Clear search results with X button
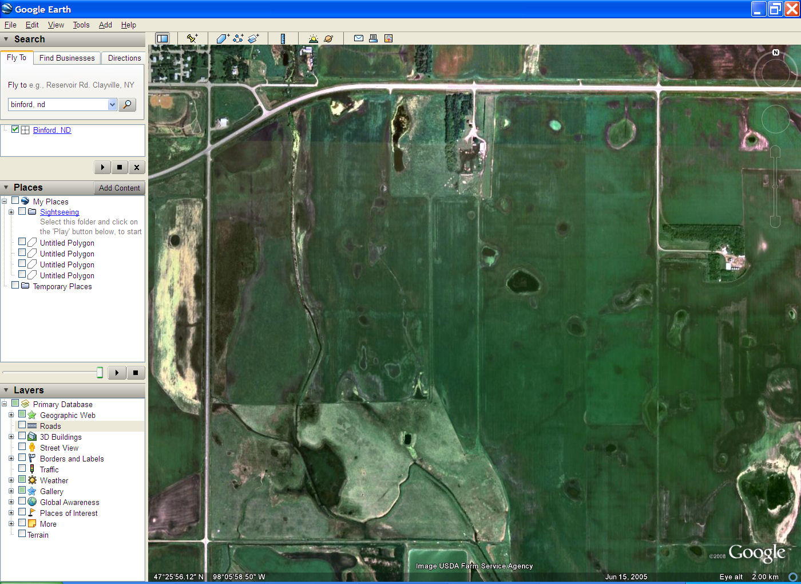This screenshot has width=801, height=584. click(x=137, y=167)
